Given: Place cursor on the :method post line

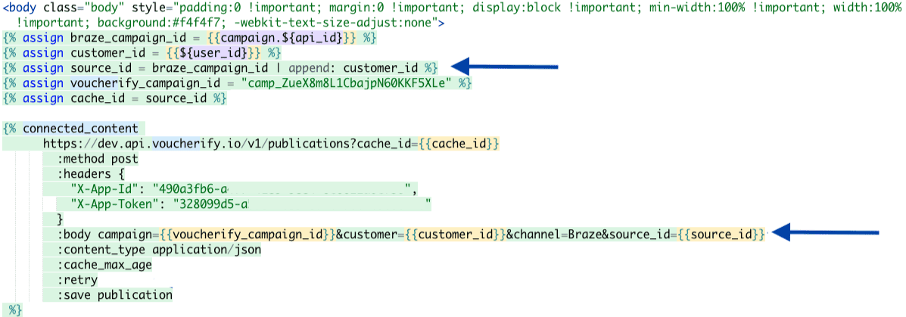Looking at the screenshot, I should click(98, 159).
